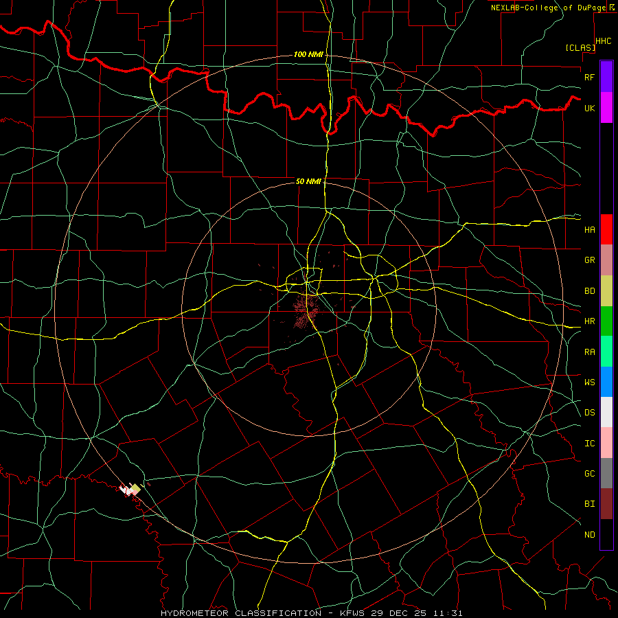The height and width of the screenshot is (618, 618).
Task: Click the green HR heavy rain swatch
Action: pos(606,321)
